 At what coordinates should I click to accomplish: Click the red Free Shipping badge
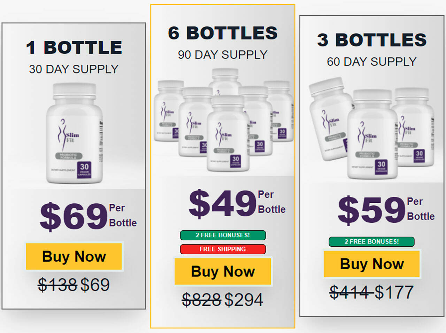[223, 249]
